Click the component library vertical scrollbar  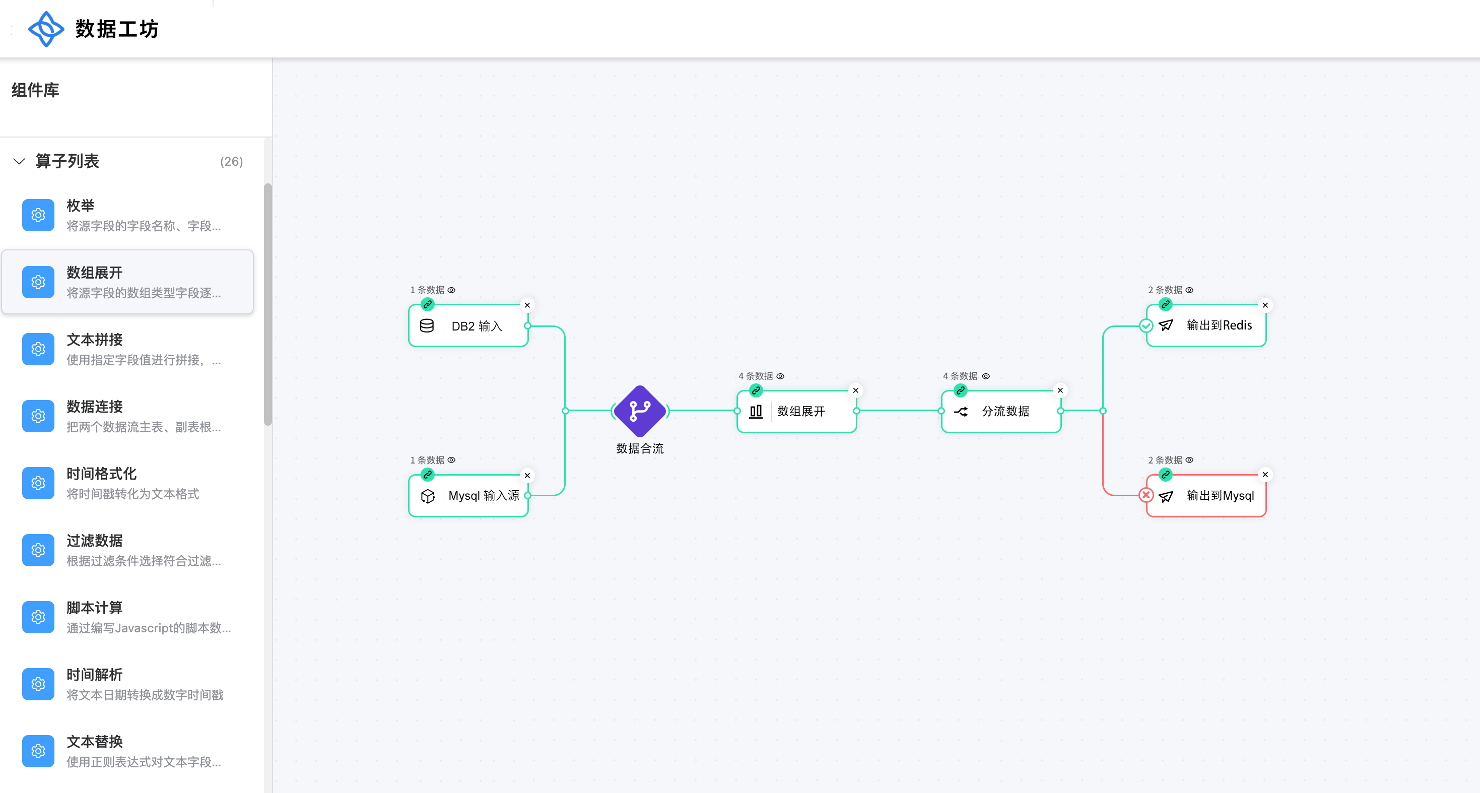267,305
